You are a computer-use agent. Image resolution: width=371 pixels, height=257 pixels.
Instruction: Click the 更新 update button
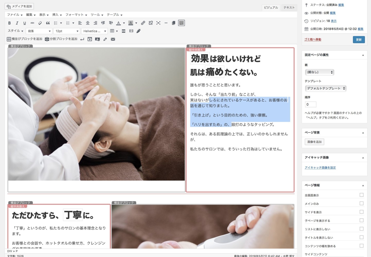(x=359, y=40)
